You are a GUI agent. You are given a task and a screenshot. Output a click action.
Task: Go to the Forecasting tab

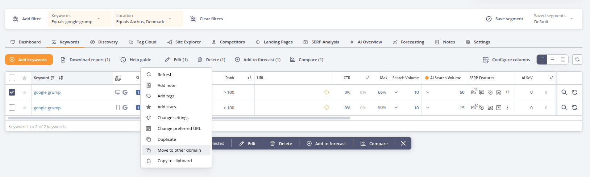tap(408, 42)
